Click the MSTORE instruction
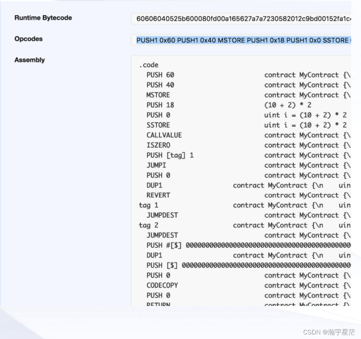Image resolution: width=361 pixels, height=339 pixels. (x=158, y=95)
